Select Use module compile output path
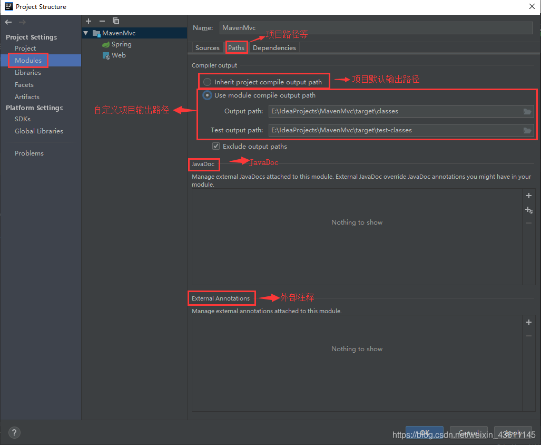The height and width of the screenshot is (445, 541). (259, 95)
